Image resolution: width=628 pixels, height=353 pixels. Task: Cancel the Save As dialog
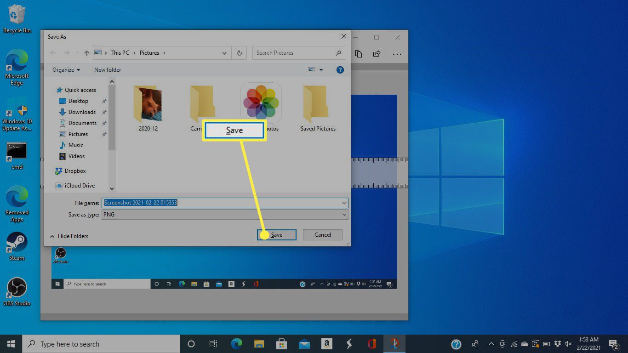[x=323, y=235]
